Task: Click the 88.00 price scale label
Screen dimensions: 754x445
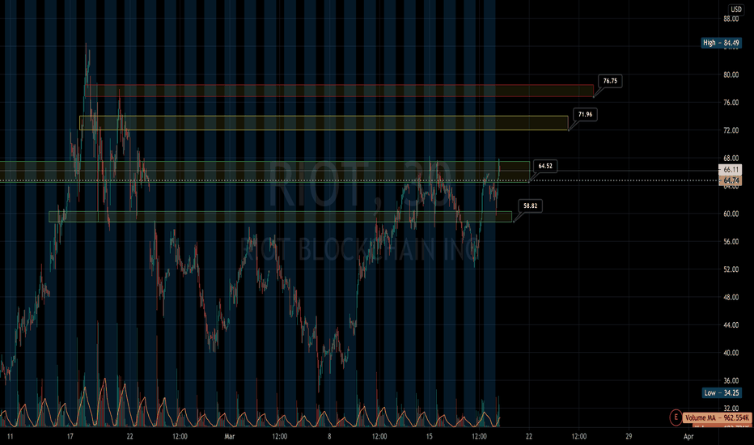Action: coord(731,19)
